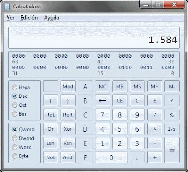Open the Ayuda menu
The height and width of the screenshot is (172, 188).
[x=51, y=18]
